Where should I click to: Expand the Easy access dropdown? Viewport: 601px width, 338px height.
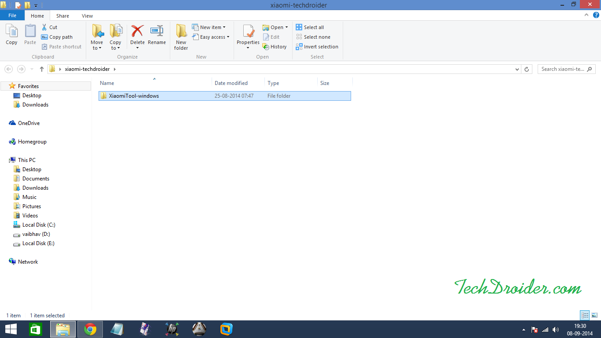click(211, 37)
